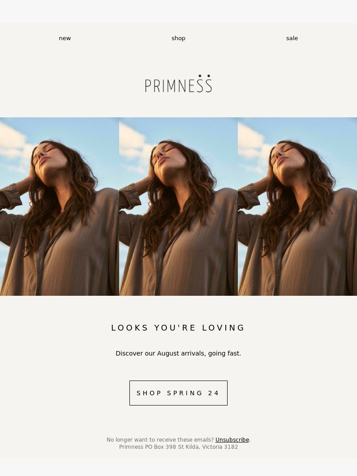Open the left woman photo
The height and width of the screenshot is (476, 357).
59,207
